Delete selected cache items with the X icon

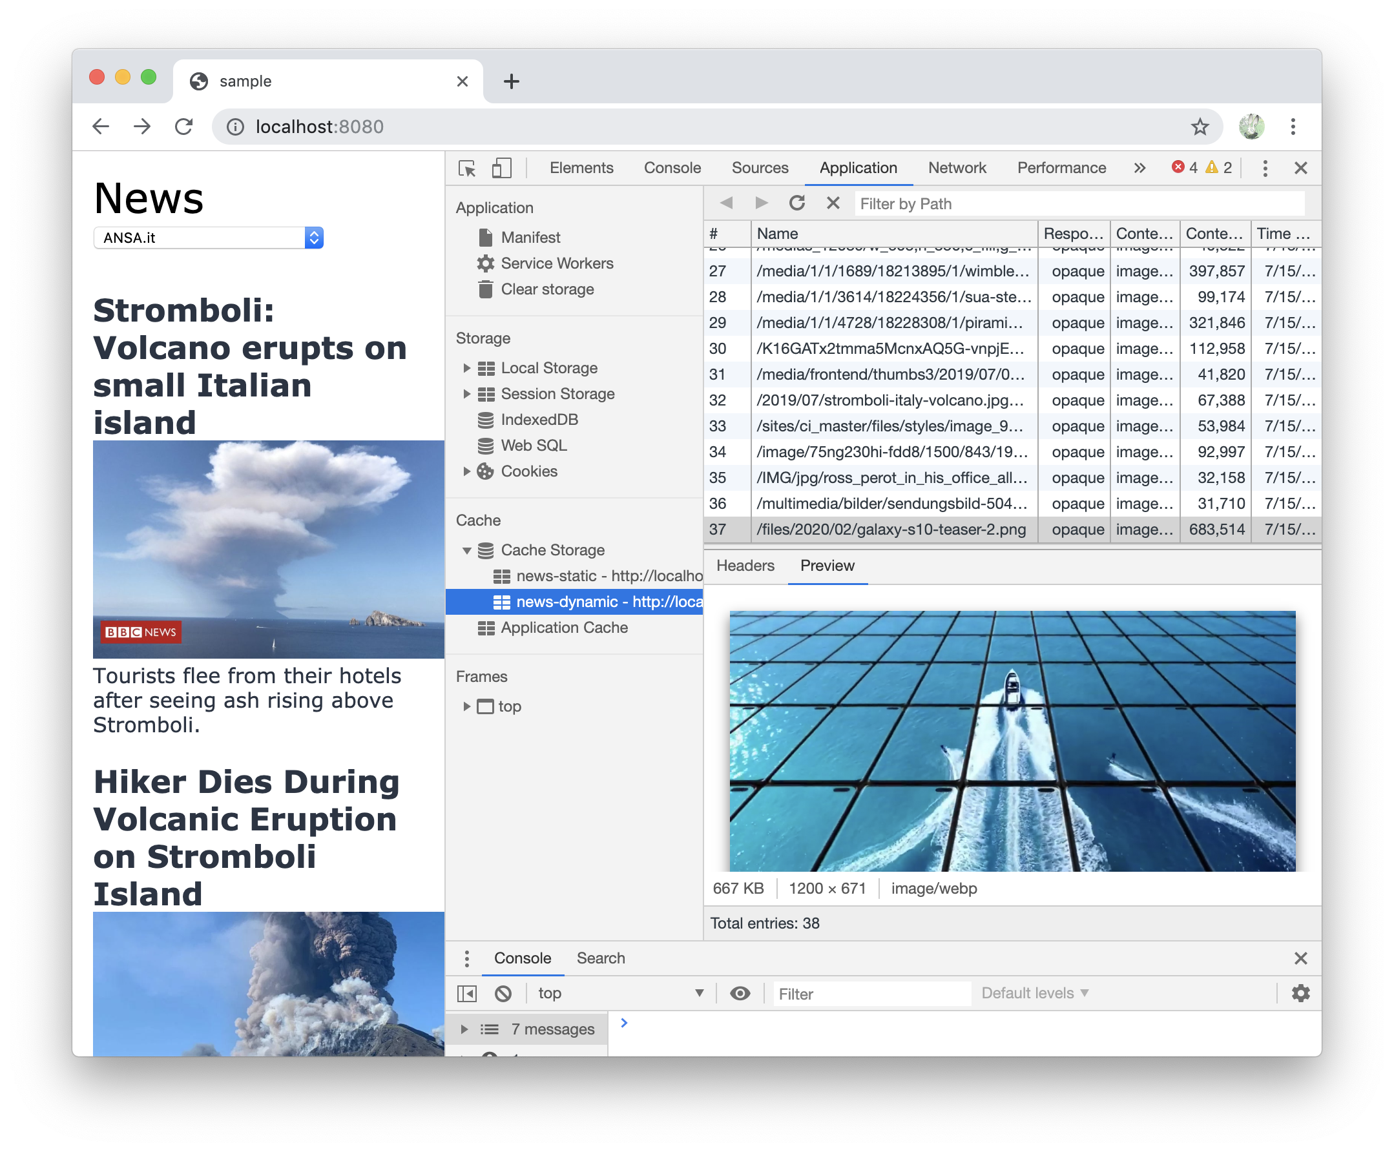[833, 203]
